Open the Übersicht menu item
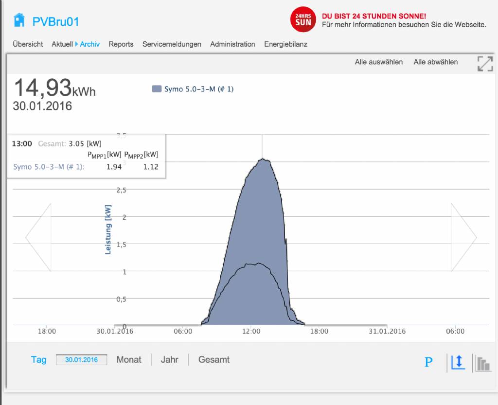Image resolution: width=498 pixels, height=405 pixels. pos(28,44)
